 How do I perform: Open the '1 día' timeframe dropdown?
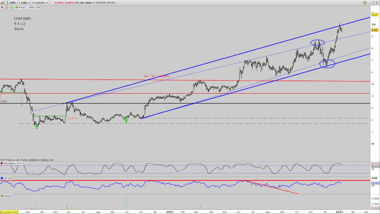[25, 2]
